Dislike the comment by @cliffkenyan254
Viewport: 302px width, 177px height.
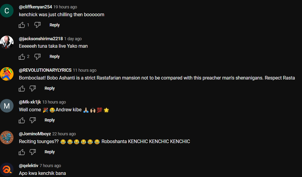point(37,25)
